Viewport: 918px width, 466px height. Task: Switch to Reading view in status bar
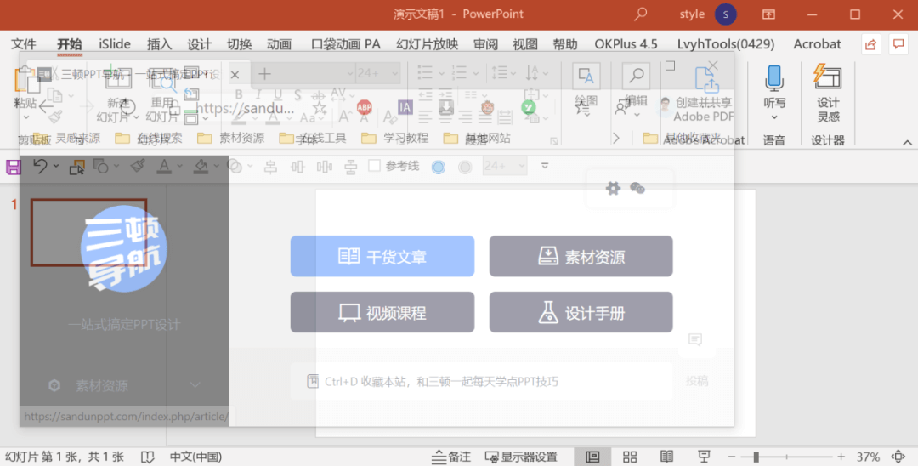[667, 457]
